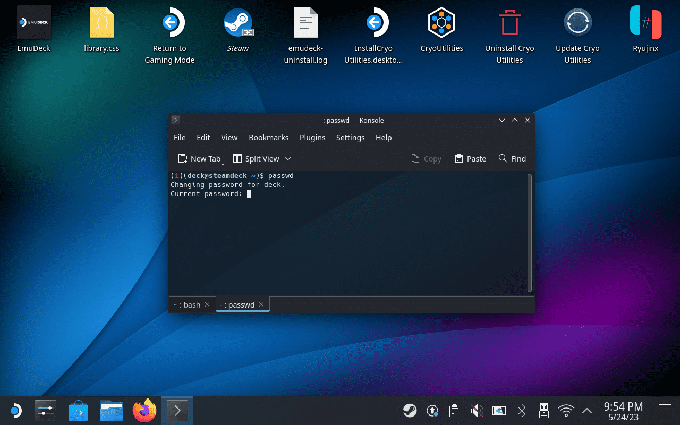Viewport: 680px width, 425px height.
Task: Open the EmuDeck desktop icon
Action: pos(34,23)
